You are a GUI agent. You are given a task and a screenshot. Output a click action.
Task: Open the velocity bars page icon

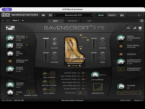pos(134,28)
